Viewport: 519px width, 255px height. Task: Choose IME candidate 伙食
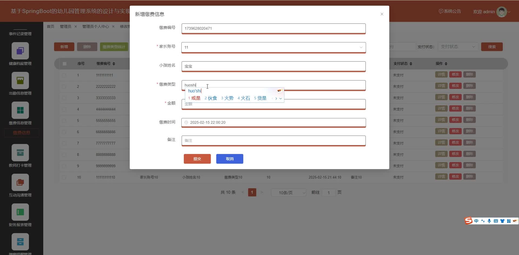coord(211,98)
